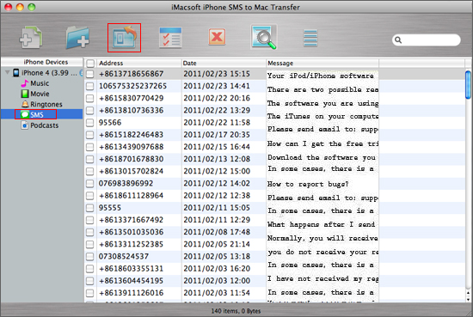Click the message 'How to report bugs?'

pyautogui.click(x=308, y=184)
